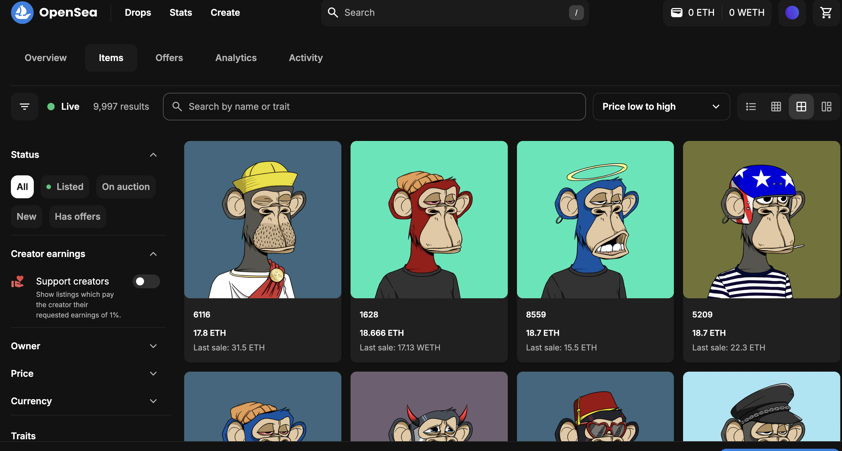
Task: Open blue halo ape 8559 image
Action: click(x=595, y=219)
